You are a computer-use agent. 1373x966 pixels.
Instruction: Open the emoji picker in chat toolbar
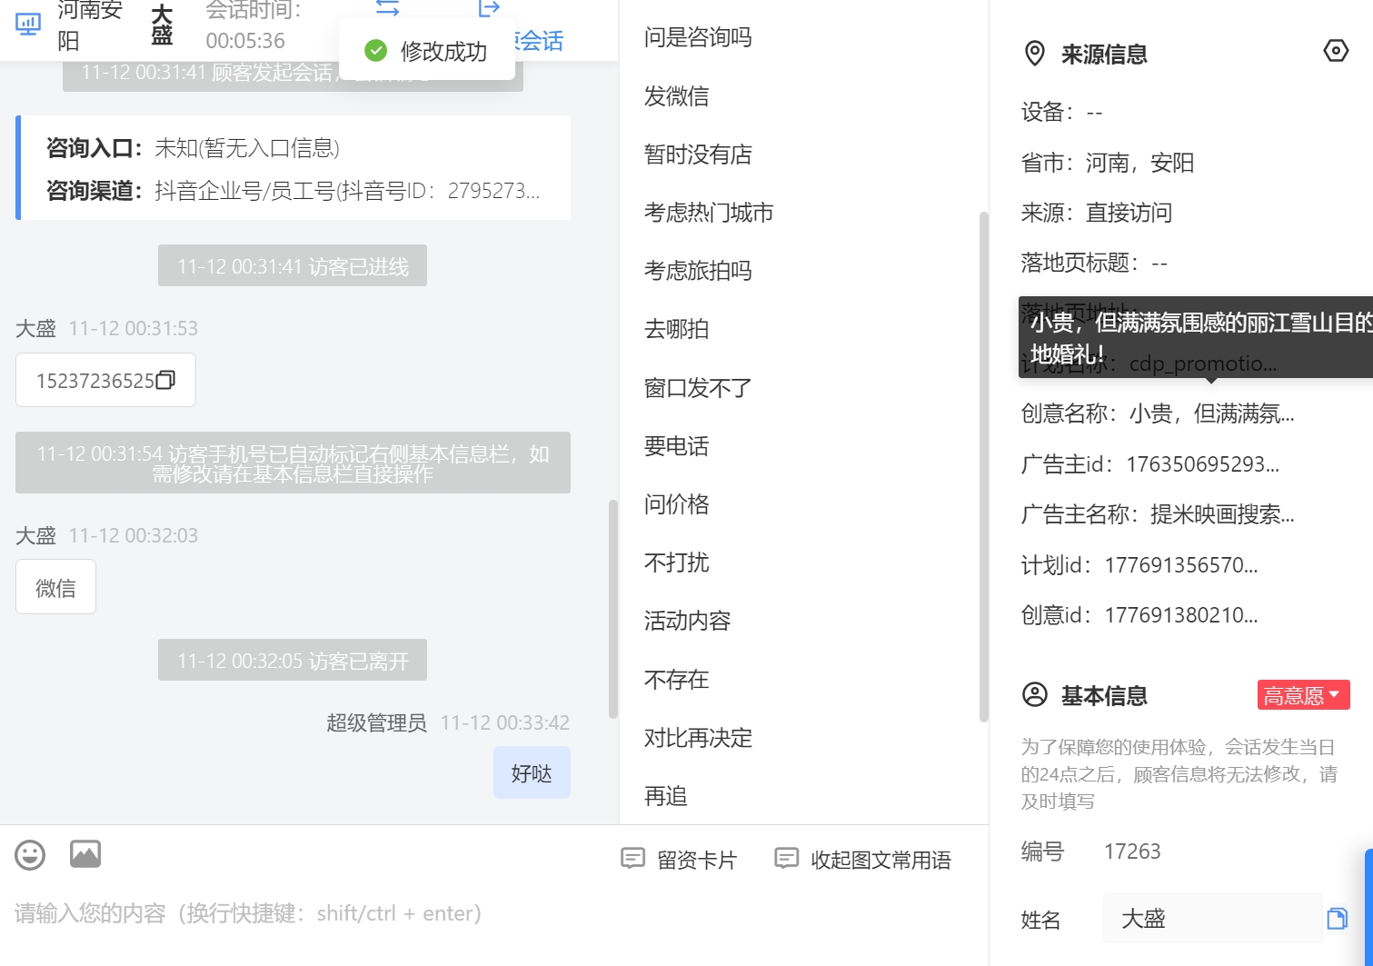(x=30, y=855)
